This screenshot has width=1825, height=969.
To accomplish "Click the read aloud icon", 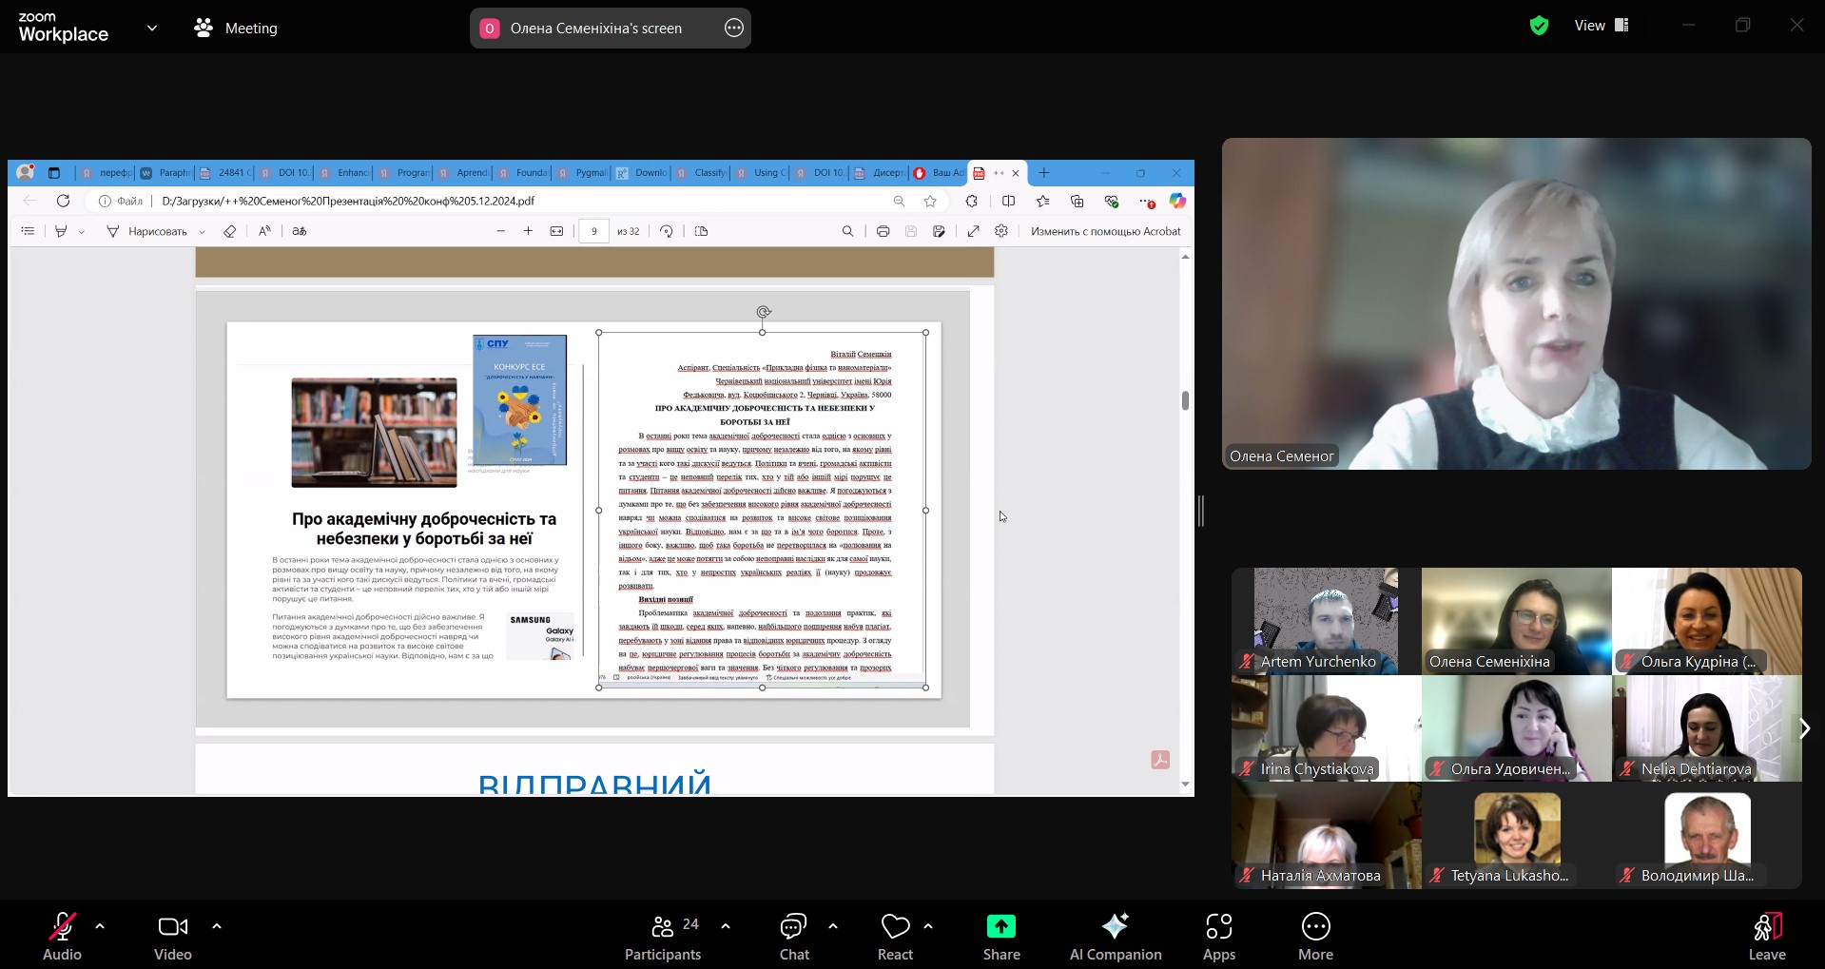I will click(264, 231).
